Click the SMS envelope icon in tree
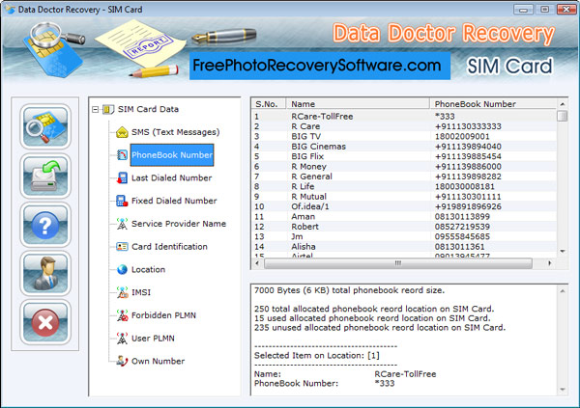The height and width of the screenshot is (408, 580). coord(122,132)
